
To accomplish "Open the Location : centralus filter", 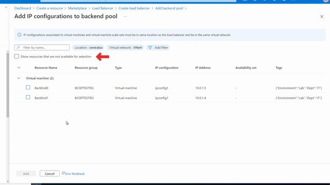I will tap(88, 48).
